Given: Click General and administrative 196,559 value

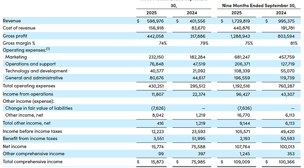Looking at the screenshot, I should (x=242, y=78).
